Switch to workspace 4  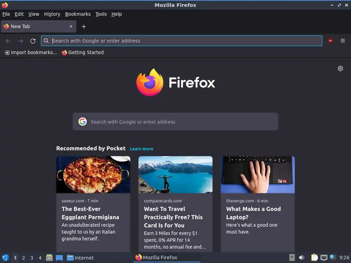(40, 258)
